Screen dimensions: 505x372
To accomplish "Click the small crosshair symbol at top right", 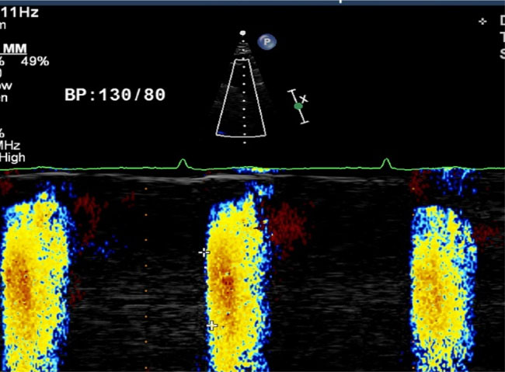I will 482,21.
